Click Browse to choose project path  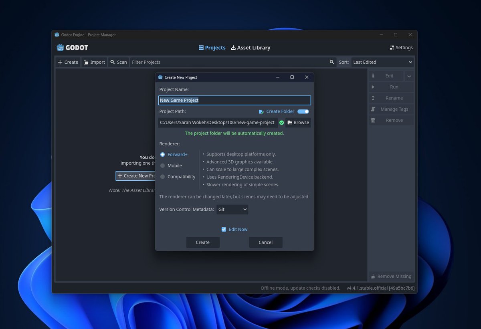(x=298, y=123)
